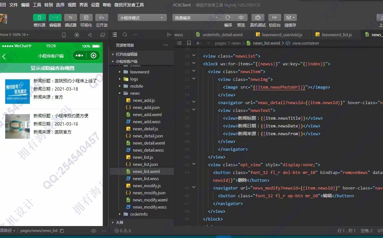Click the clear cache layers icon

(x=290, y=18)
